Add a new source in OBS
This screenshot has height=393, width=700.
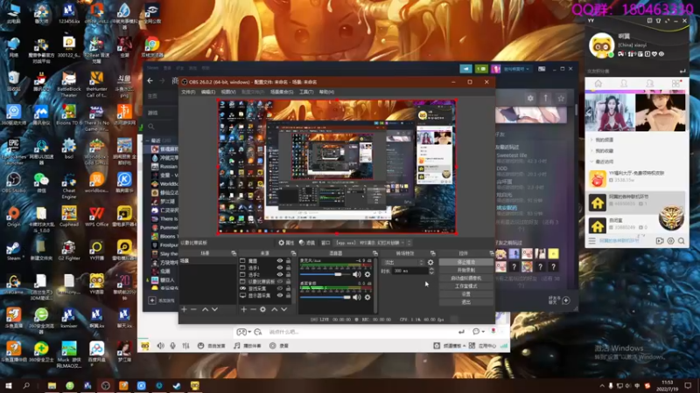click(x=244, y=309)
